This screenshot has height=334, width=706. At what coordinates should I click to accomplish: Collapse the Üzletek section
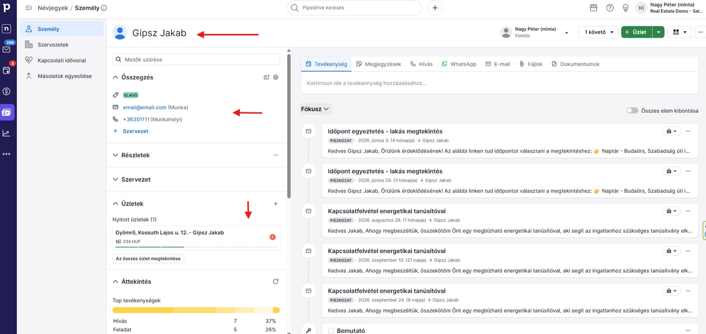click(116, 204)
